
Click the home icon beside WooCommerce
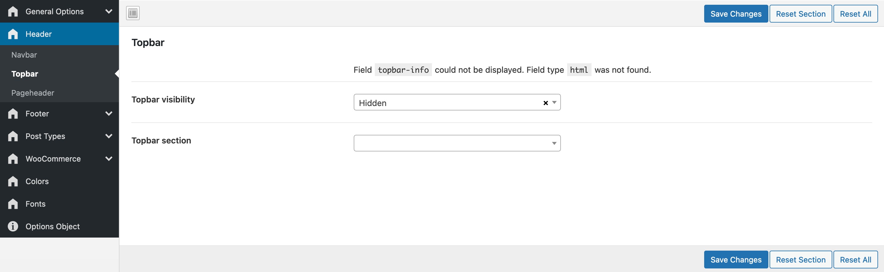13,159
